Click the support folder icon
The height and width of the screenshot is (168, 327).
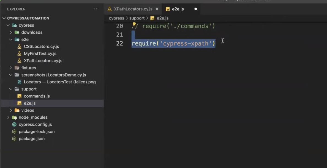pos(17,89)
